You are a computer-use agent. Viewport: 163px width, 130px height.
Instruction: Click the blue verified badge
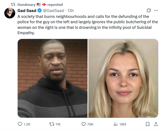pos(39,11)
